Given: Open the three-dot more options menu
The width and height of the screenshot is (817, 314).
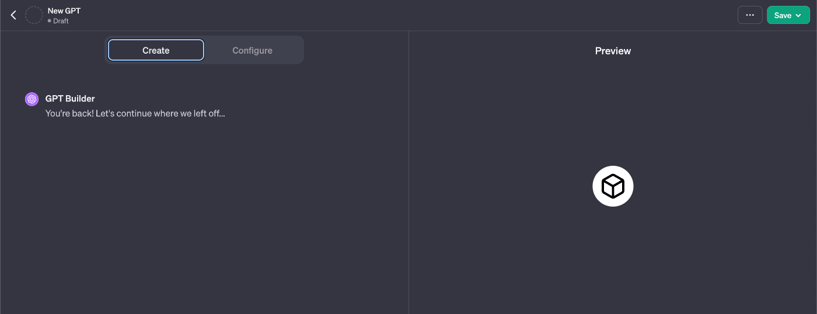Looking at the screenshot, I should click(750, 15).
